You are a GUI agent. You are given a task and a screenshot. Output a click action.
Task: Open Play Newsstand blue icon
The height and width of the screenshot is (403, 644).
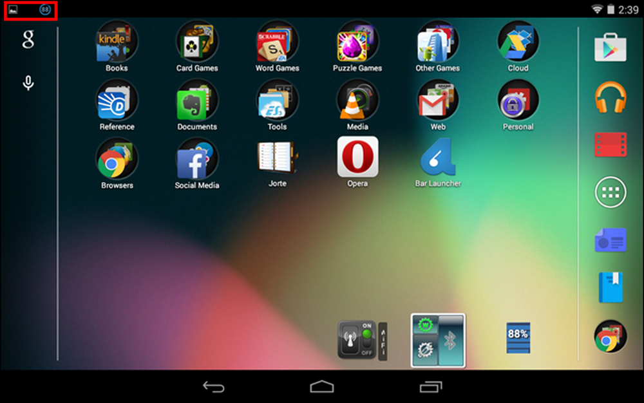611,240
